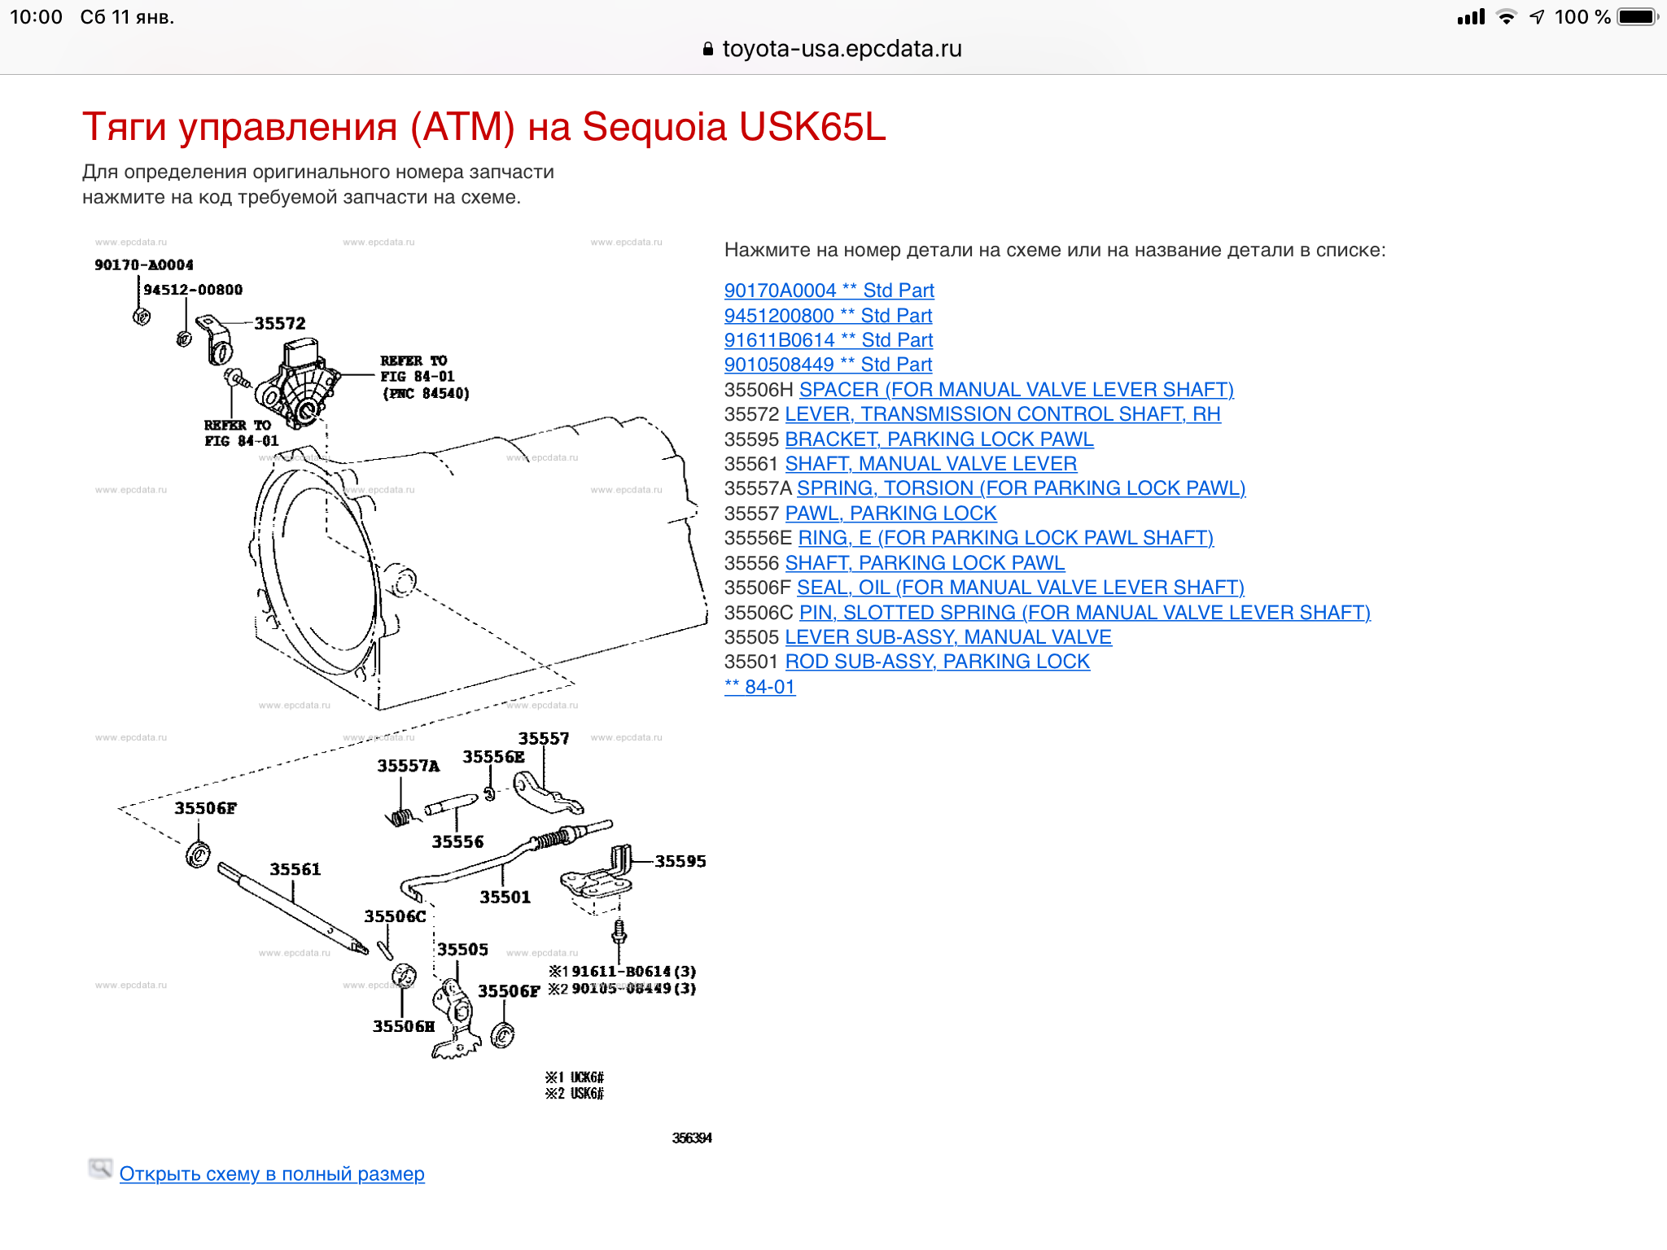The width and height of the screenshot is (1667, 1250).
Task: Open LEVER, TRANSMISSION CONTROL SHAFT, RH link
Action: [1002, 414]
